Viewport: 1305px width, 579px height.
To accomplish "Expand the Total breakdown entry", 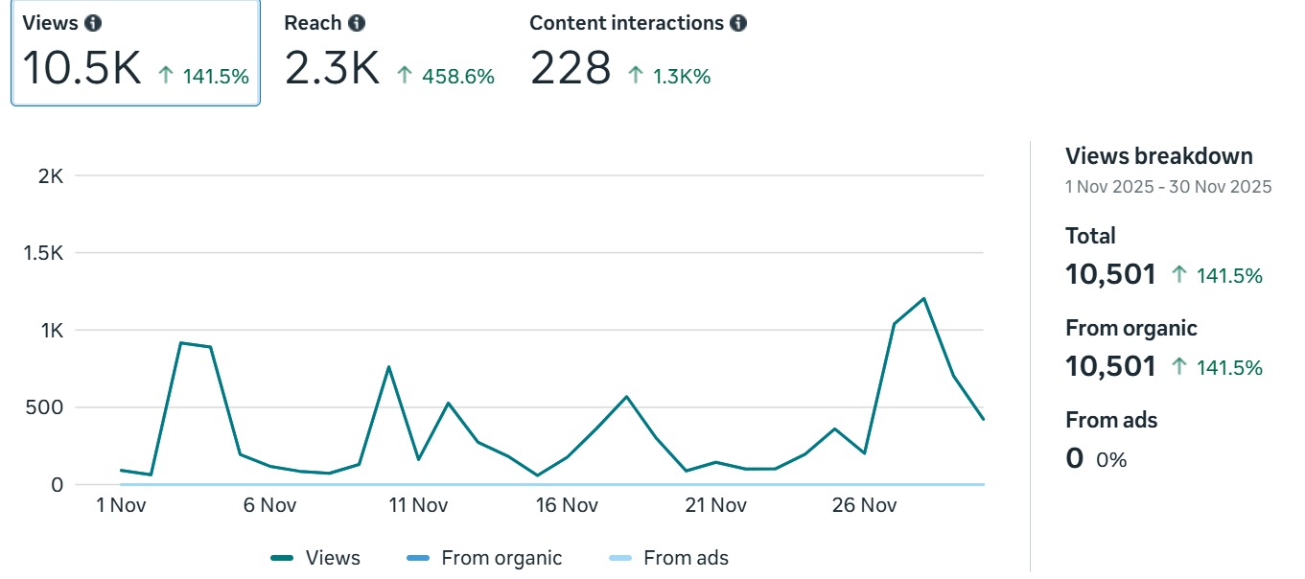I will [x=1089, y=235].
